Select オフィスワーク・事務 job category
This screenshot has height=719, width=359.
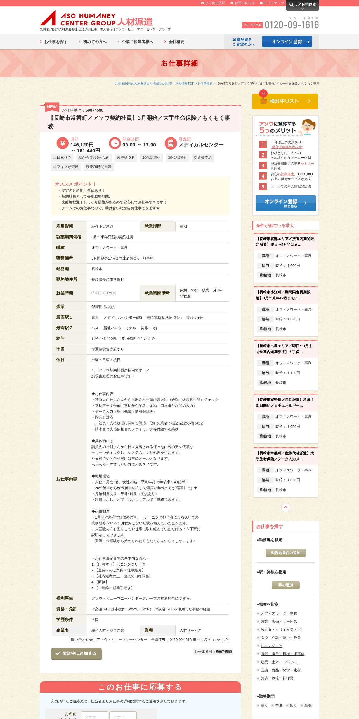[x=279, y=613]
